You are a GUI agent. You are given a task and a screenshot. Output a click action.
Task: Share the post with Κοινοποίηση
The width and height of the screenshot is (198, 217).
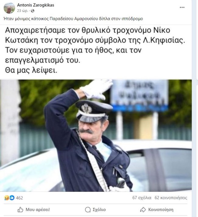coord(161,210)
